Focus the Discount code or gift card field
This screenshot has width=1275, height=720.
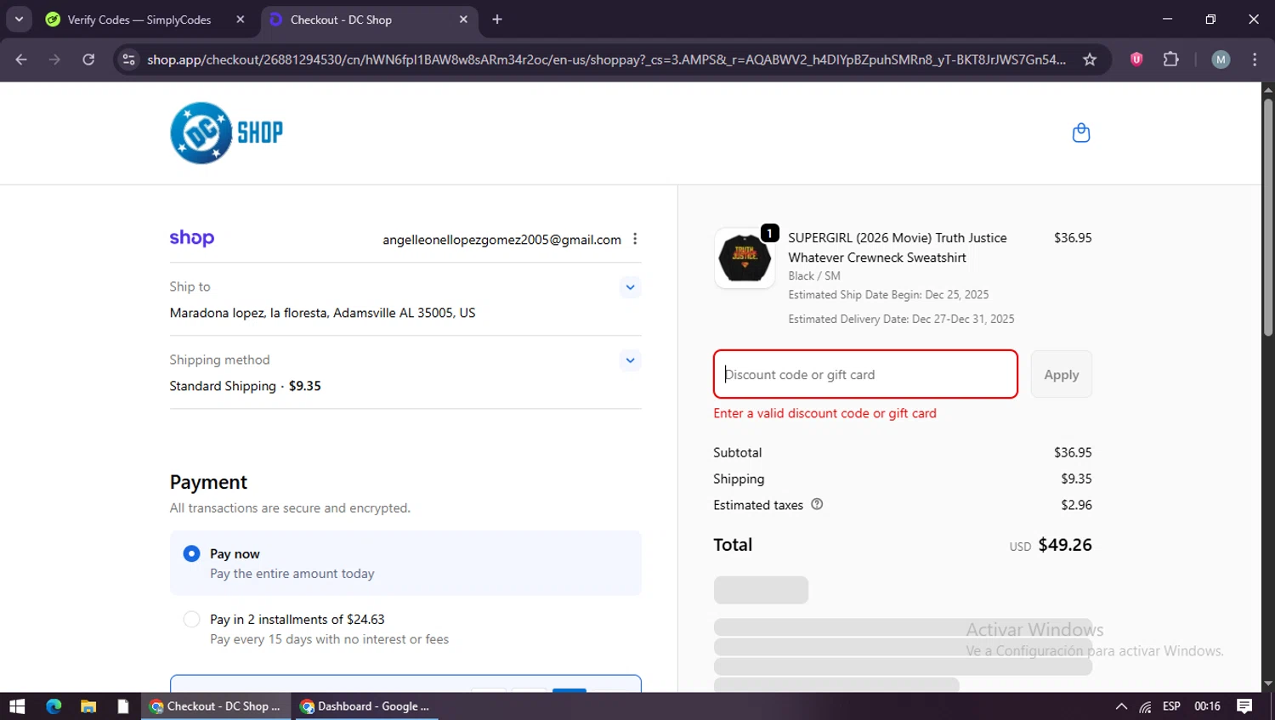pos(865,374)
